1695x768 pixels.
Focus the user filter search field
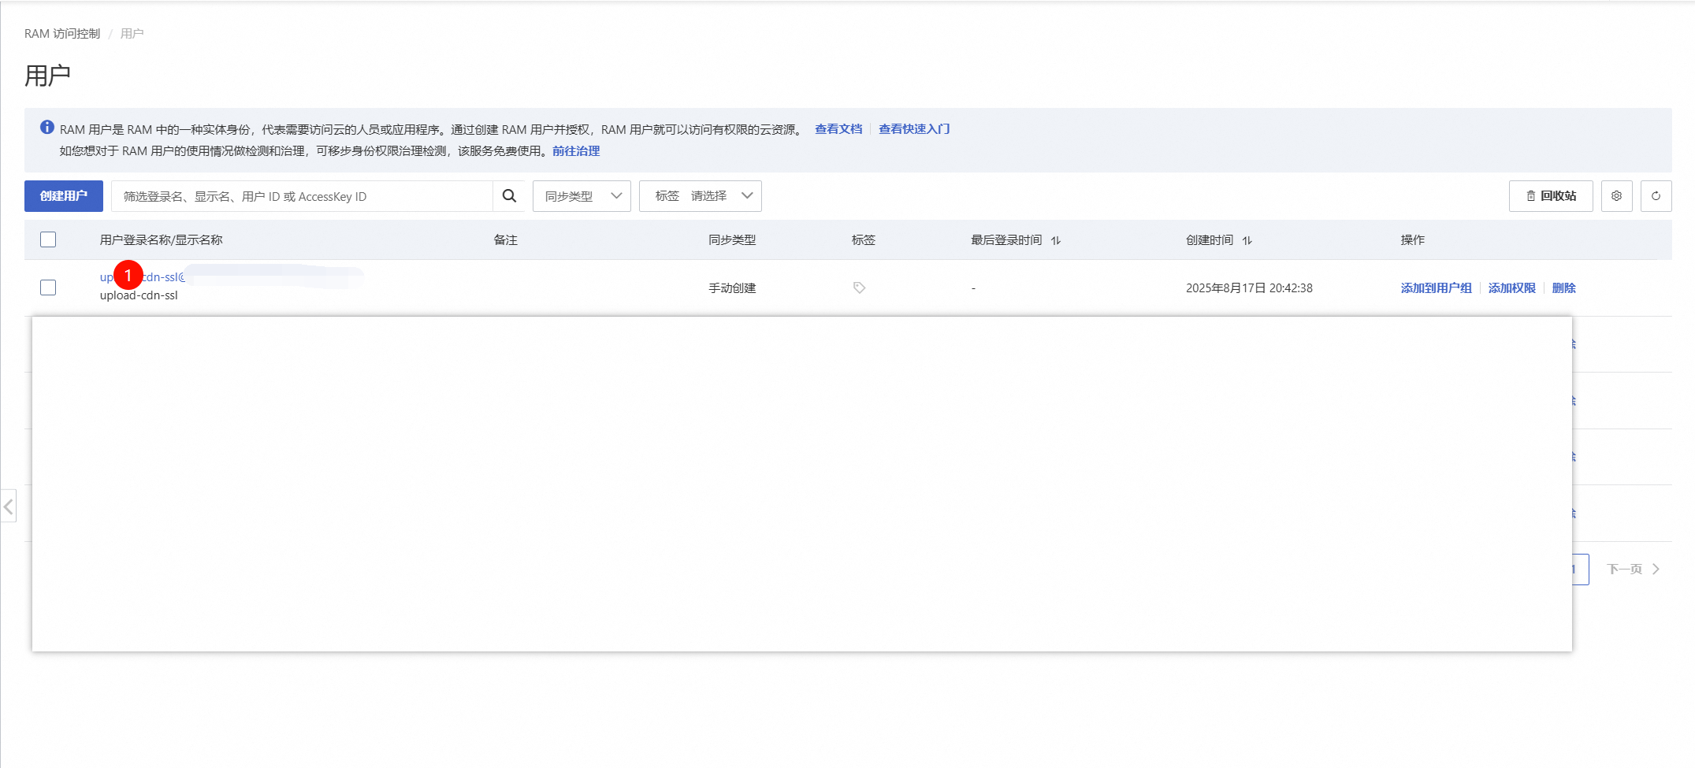tap(302, 196)
